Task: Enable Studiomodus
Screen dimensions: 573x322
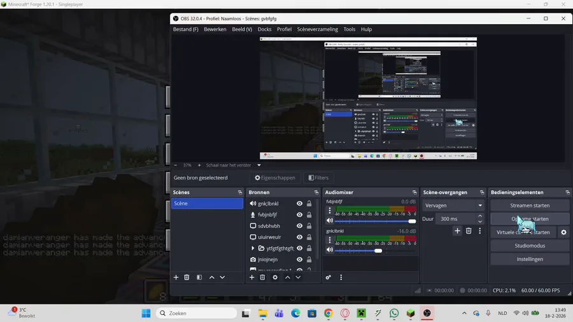Action: coord(530,246)
